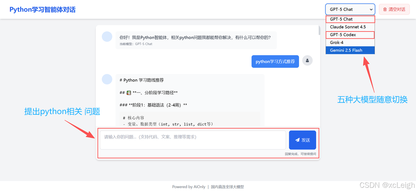Click the 当前模型：GPT-5 Chat label
The width and height of the screenshot is (416, 192).
(136, 44)
